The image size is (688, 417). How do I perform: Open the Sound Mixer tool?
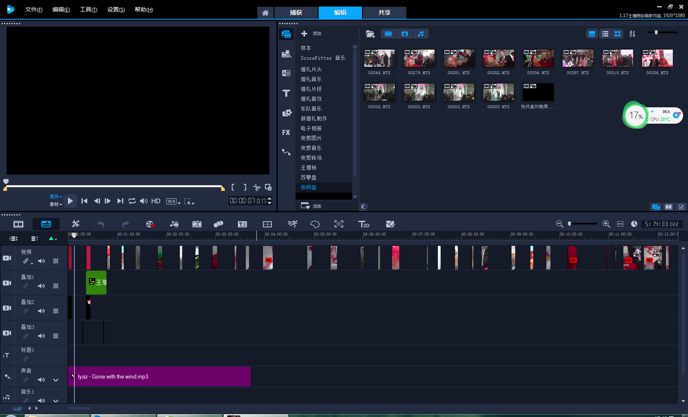point(174,224)
